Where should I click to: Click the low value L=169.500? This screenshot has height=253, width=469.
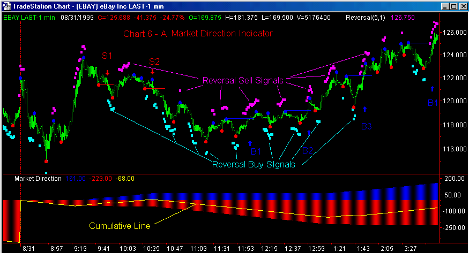277,18
